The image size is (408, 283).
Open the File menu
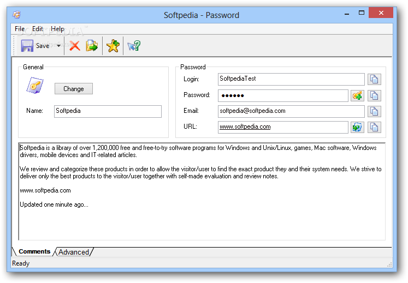tap(20, 29)
